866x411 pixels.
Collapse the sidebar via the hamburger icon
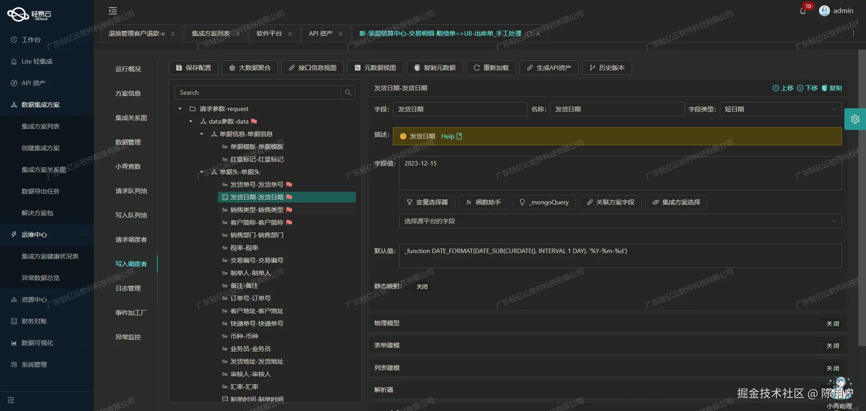click(x=112, y=10)
